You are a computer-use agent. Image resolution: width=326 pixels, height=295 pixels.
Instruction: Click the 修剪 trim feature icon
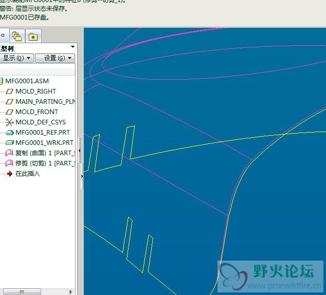click(x=9, y=163)
